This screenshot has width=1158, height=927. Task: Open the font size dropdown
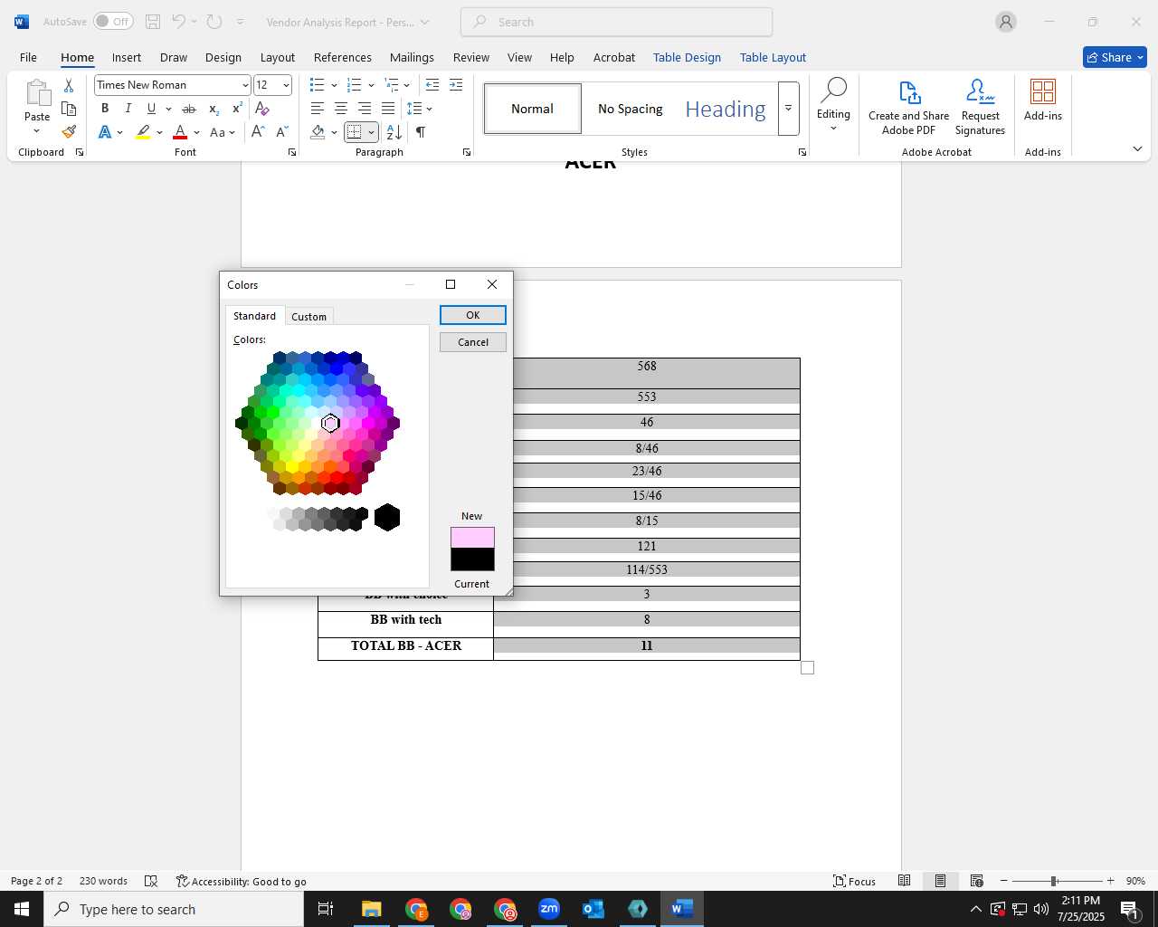286,85
